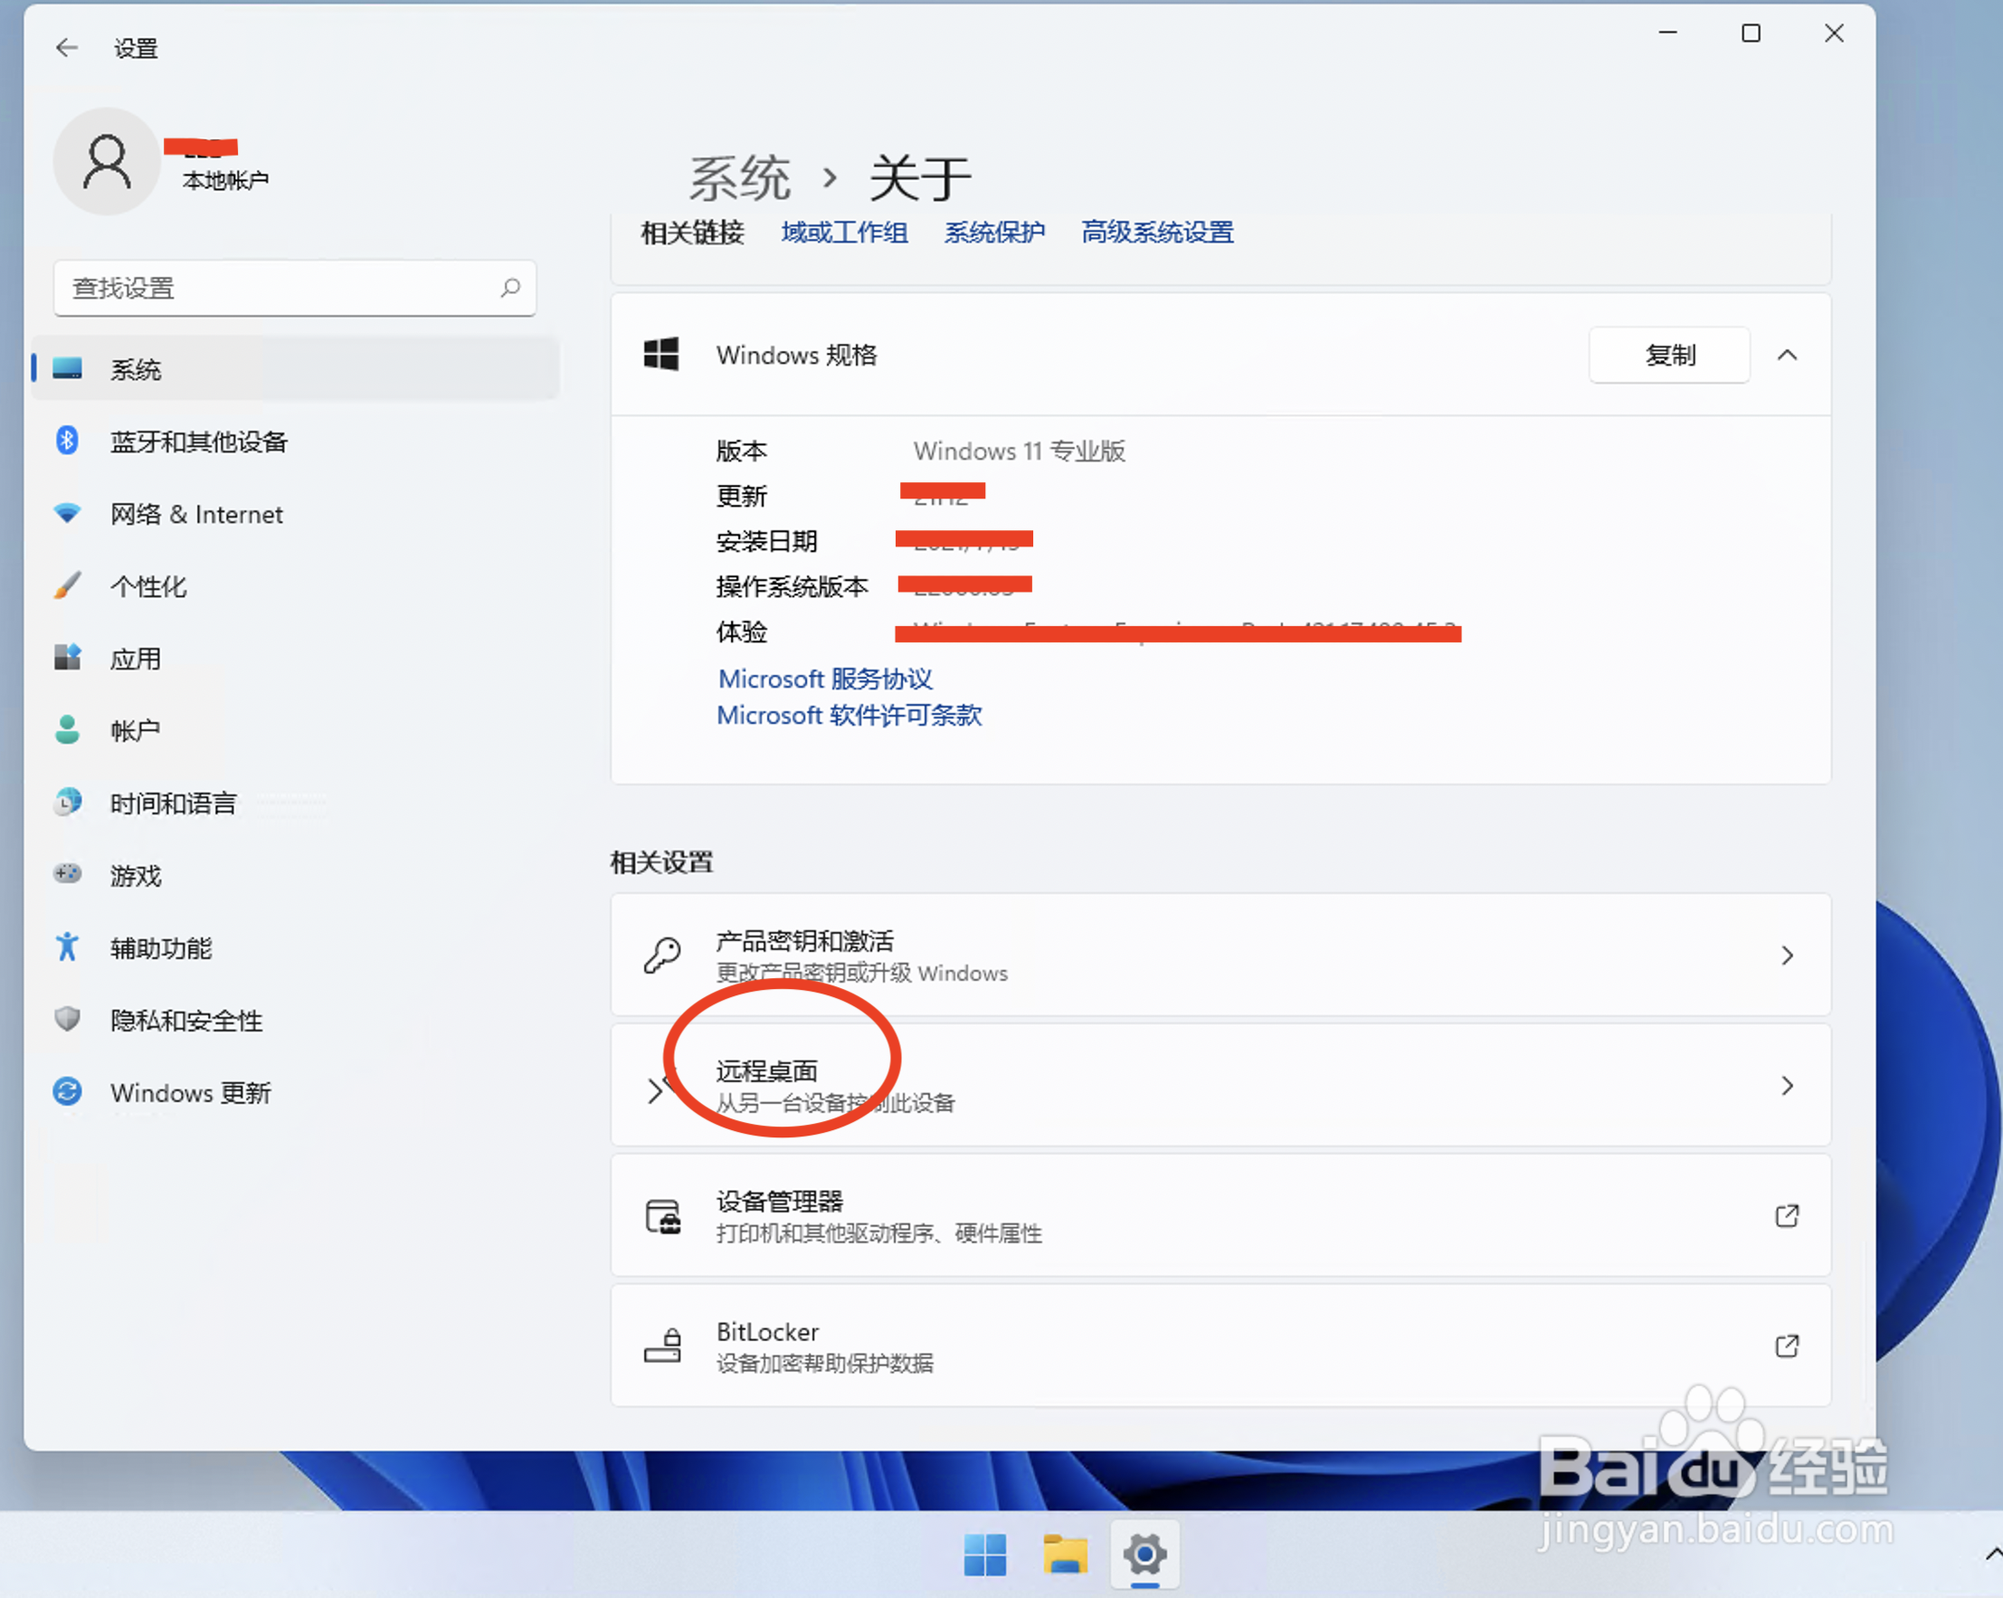Open Privacy and security settings
The image size is (2003, 1598).
(x=185, y=1020)
